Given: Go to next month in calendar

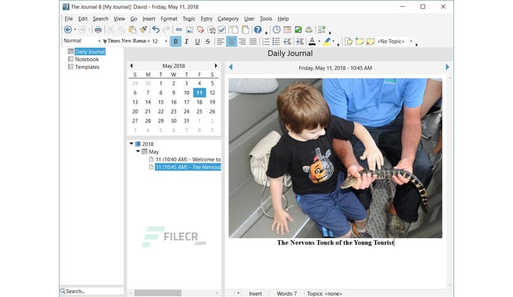Looking at the screenshot, I should pyautogui.click(x=216, y=66).
